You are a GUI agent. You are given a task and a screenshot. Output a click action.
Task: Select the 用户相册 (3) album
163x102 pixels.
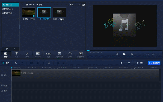coord(10,5)
